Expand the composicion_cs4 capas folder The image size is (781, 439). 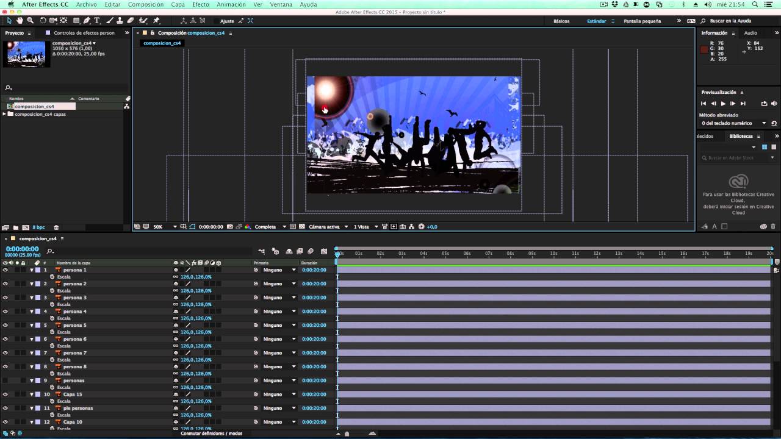click(x=5, y=114)
